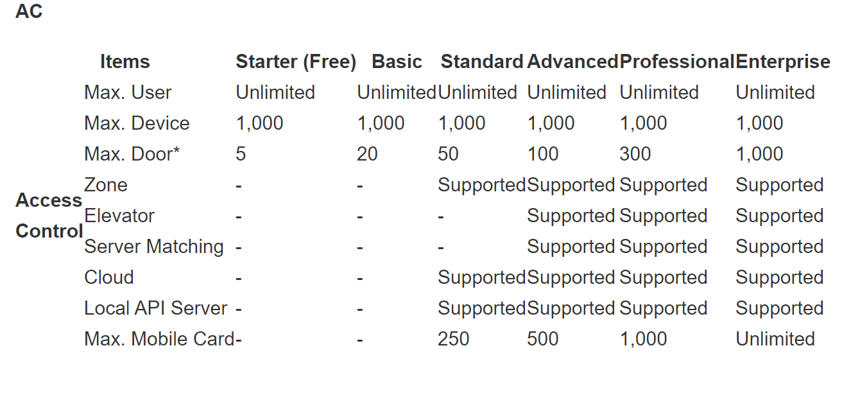Viewport: 842px width, 393px height.
Task: Select the Enterprise column header
Action: tap(783, 62)
